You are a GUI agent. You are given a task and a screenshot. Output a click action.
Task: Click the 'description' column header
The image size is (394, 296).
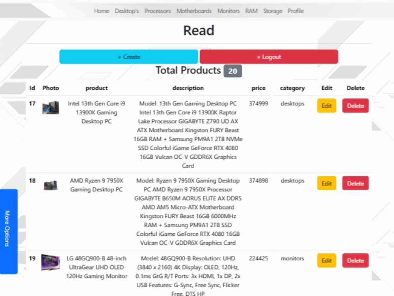tap(188, 88)
